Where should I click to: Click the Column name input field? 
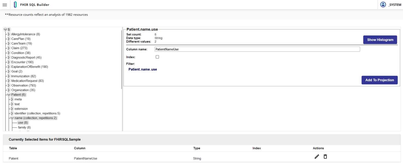point(257,49)
